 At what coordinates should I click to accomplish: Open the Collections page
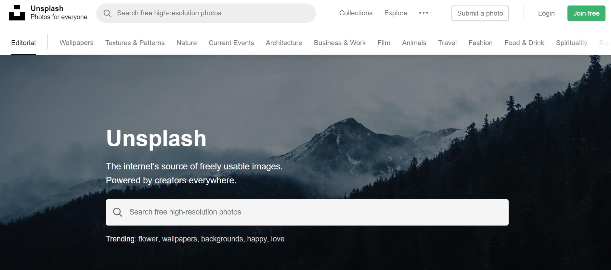356,13
